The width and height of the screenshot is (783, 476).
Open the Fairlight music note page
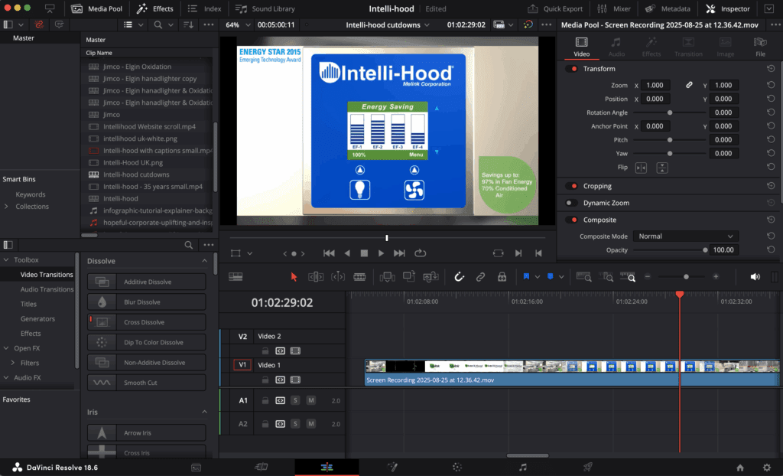pyautogui.click(x=523, y=467)
